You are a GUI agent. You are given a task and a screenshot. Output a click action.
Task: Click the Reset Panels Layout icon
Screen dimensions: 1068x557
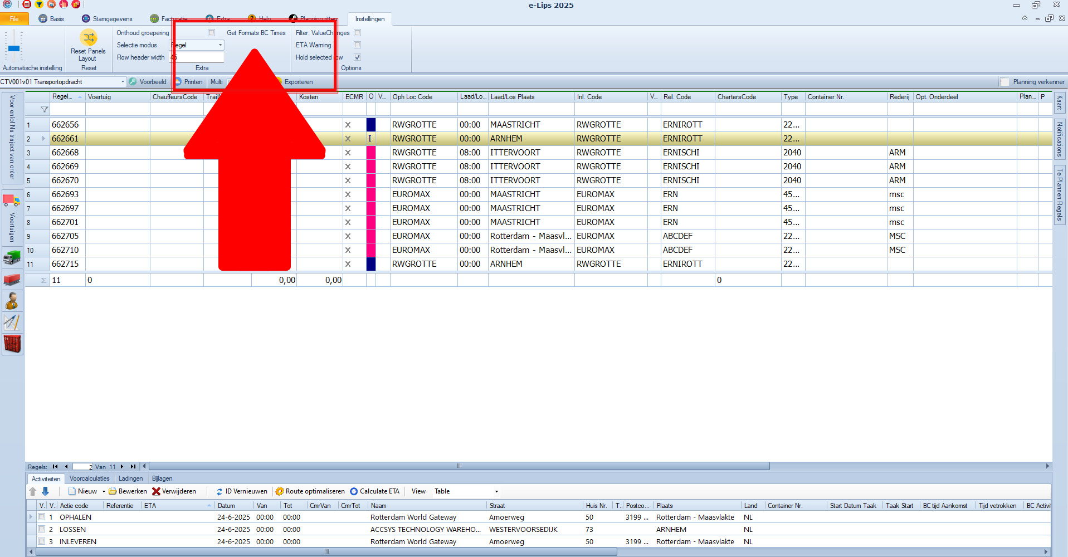(89, 38)
